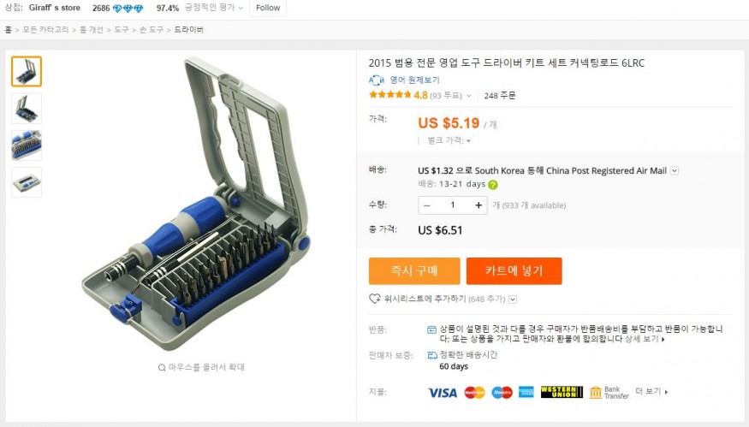
Task: Click the quantity input field
Action: [x=453, y=205]
